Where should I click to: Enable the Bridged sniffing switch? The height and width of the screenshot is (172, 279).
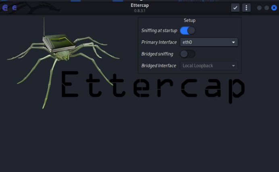click(x=187, y=54)
